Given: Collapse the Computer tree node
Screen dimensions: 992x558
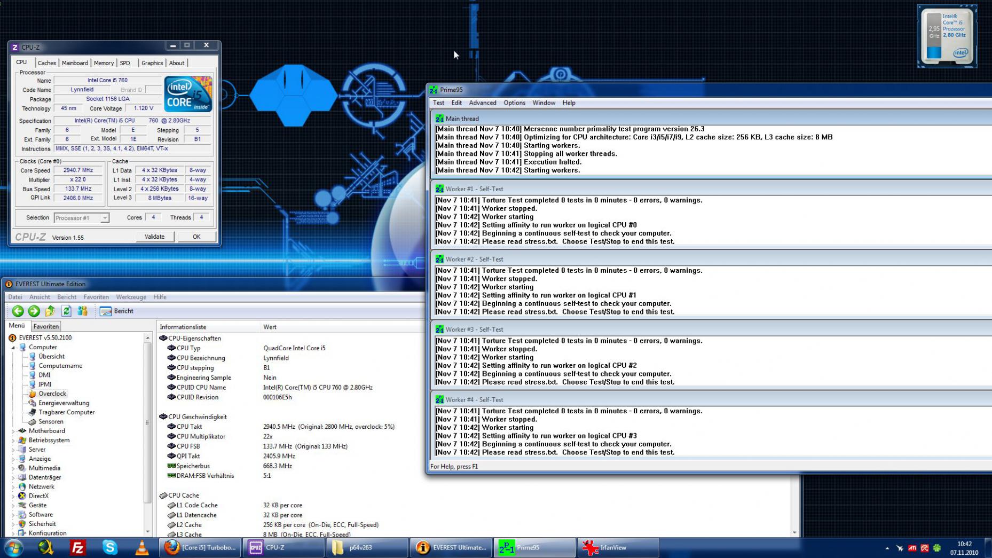Looking at the screenshot, I should coord(13,348).
